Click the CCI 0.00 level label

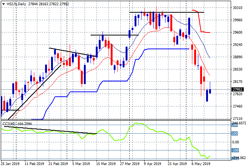(235, 142)
